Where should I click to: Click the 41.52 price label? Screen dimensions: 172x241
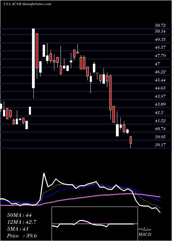tap(160, 120)
